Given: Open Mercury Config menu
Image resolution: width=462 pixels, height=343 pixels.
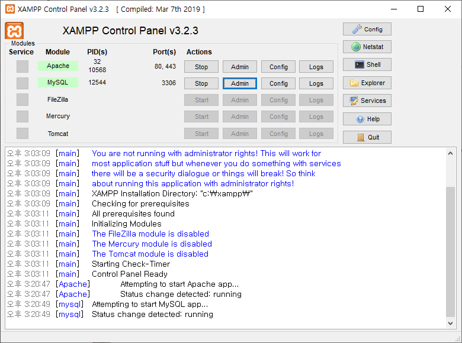Looking at the screenshot, I should click(278, 117).
